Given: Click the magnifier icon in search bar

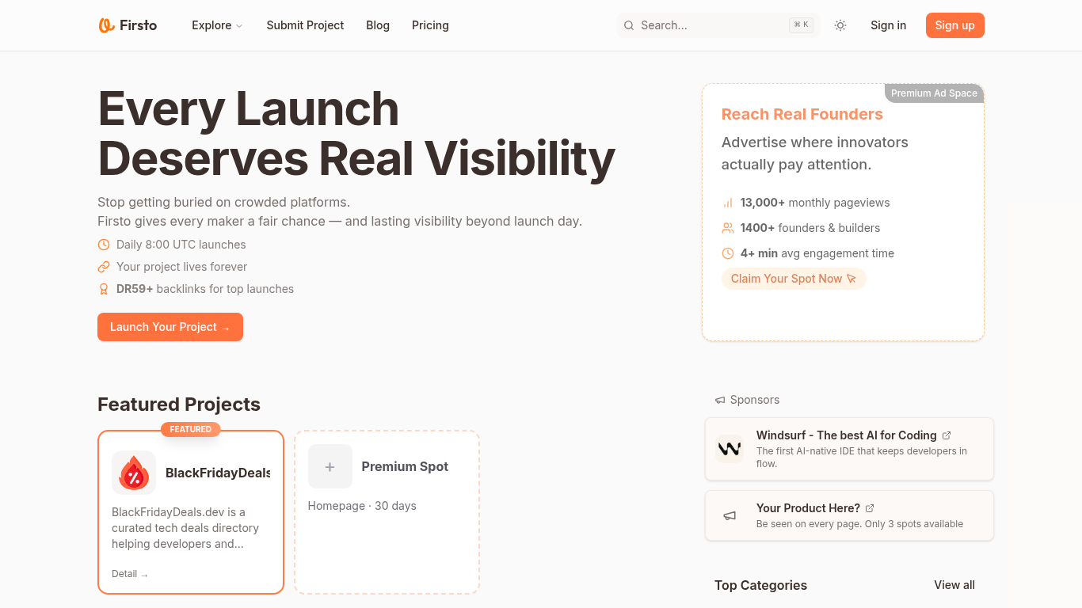Looking at the screenshot, I should 629,25.
